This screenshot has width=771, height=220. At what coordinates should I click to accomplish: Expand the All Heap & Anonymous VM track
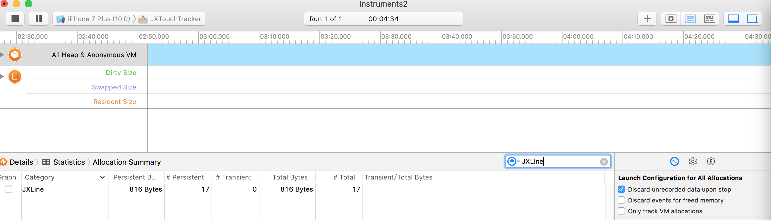(2, 55)
